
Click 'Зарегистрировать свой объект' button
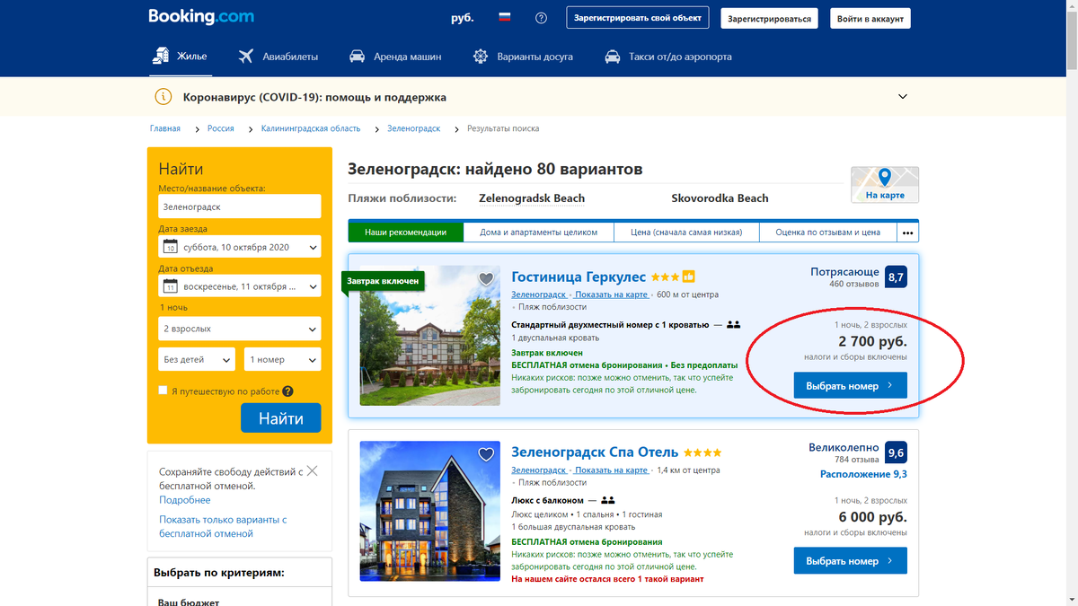638,18
